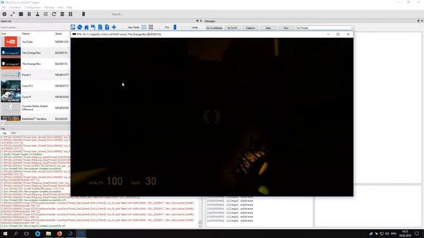Click the Crysis 3 cover thumbnail
424x238 pixels.
tap(11, 86)
